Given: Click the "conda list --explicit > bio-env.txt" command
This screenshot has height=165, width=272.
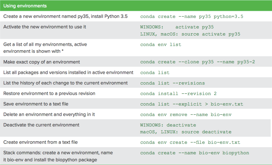Looking at the screenshot, I should (x=192, y=104).
